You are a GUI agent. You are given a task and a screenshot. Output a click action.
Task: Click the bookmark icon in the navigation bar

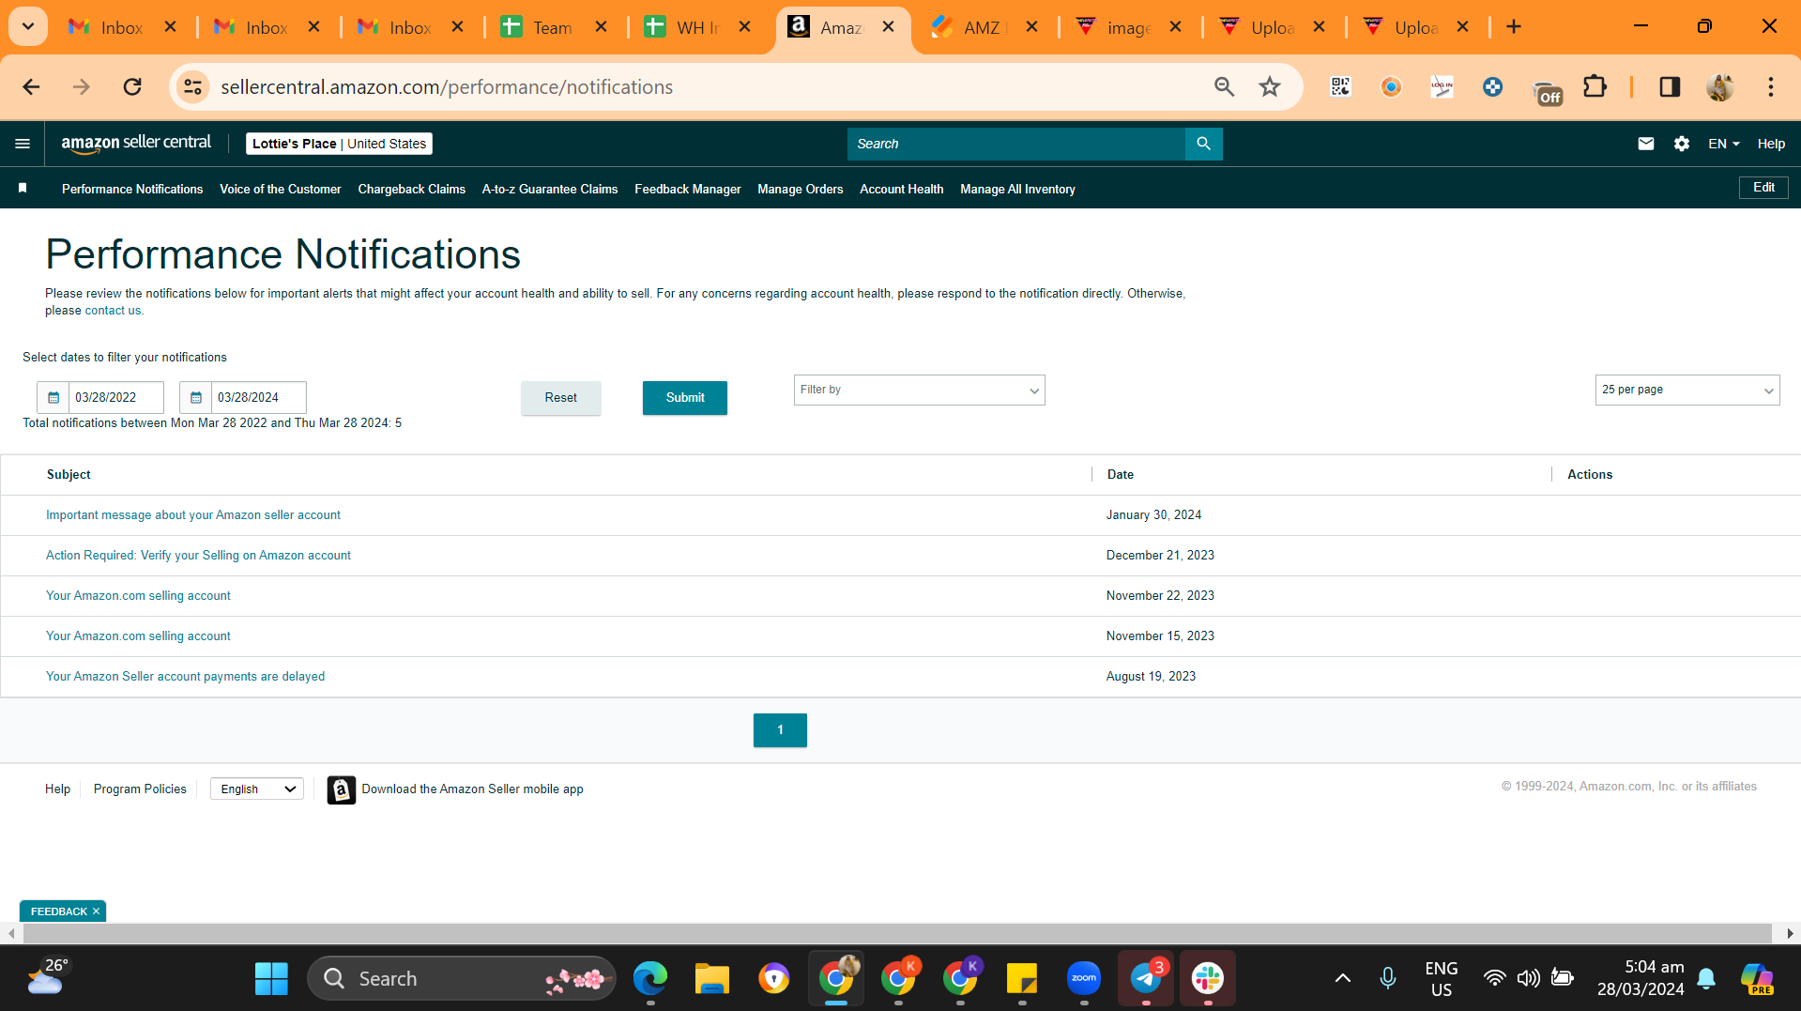[x=23, y=189]
